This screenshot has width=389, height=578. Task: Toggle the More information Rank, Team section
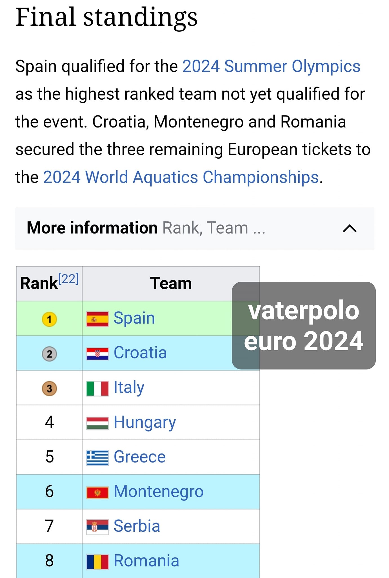[x=195, y=228]
